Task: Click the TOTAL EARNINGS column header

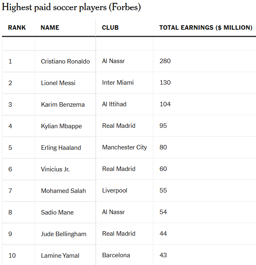Action: pos(205,28)
